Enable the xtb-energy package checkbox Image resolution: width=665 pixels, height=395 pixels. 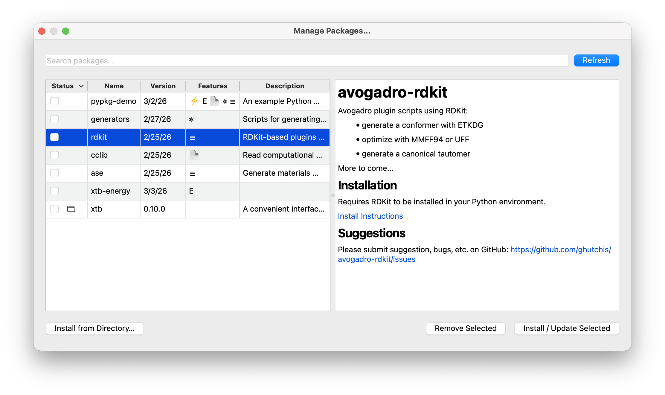click(x=54, y=191)
